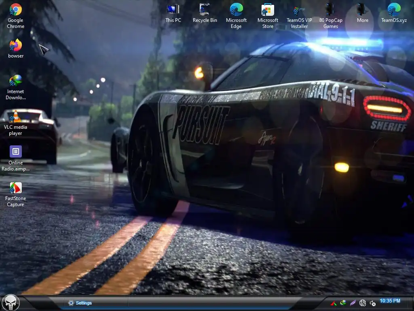Select the Microsoft Store desktop icon
414x311 pixels.
[268, 16]
